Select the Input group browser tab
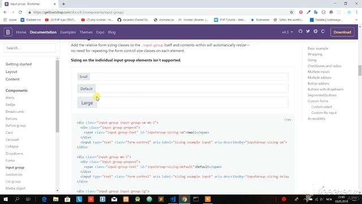 click(30, 4)
